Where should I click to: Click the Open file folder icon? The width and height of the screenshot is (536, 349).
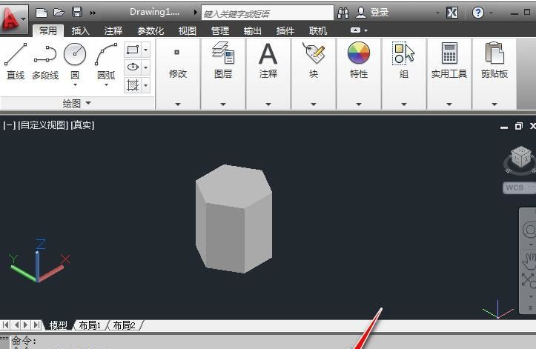59,13
